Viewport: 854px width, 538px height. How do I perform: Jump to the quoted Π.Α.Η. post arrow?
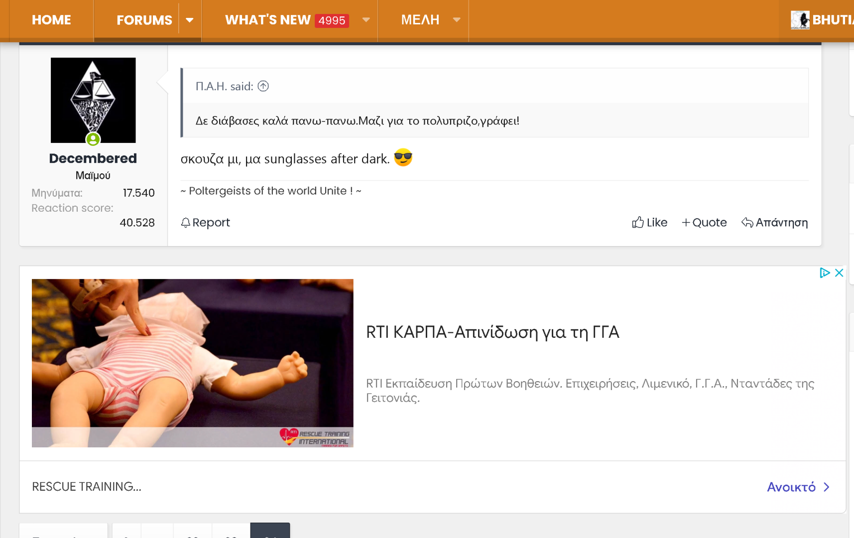coord(263,86)
